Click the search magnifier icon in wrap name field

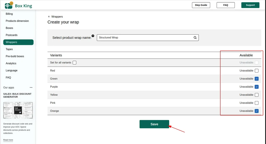coord(195,38)
